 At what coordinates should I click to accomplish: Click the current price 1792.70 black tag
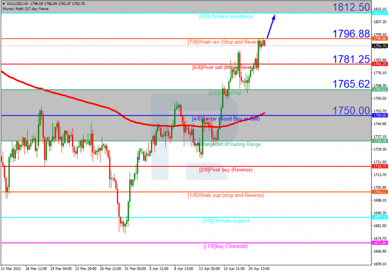coord(380,46)
